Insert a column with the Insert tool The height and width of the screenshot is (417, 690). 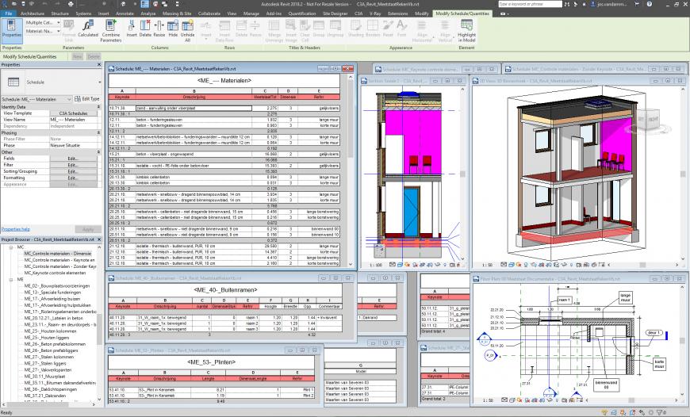tap(132, 29)
